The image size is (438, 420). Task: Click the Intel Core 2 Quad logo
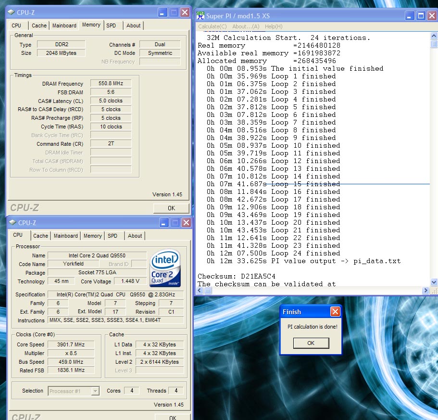click(165, 268)
